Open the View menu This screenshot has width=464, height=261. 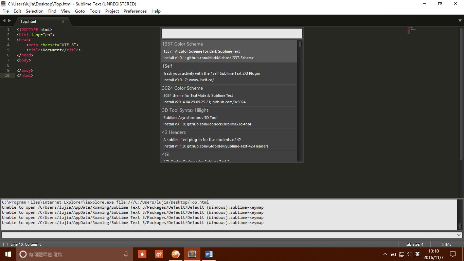click(66, 11)
